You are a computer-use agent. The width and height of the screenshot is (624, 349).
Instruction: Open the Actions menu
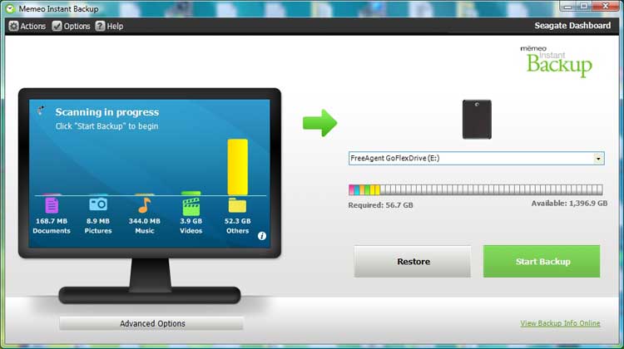(27, 27)
